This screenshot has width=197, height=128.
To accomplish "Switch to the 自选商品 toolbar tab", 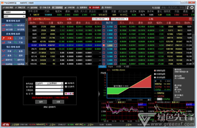I will (57, 7).
